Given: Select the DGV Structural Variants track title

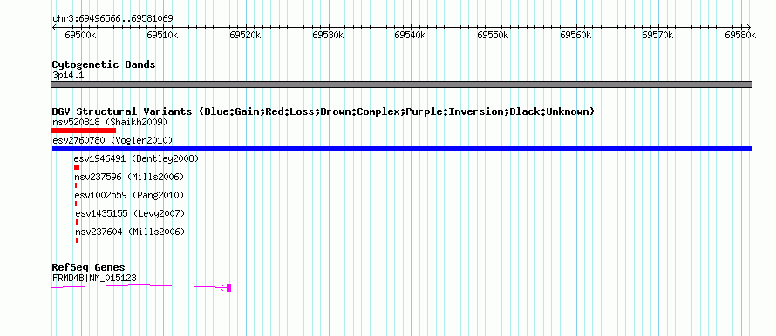Looking at the screenshot, I should [323, 111].
